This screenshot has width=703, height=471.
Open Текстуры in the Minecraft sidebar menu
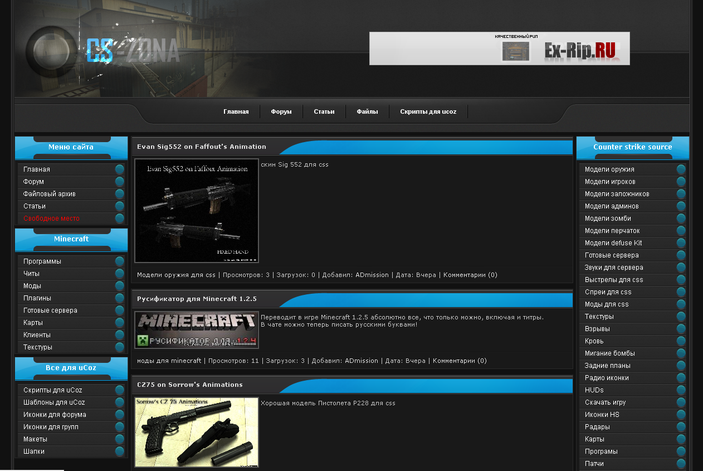pyautogui.click(x=38, y=347)
